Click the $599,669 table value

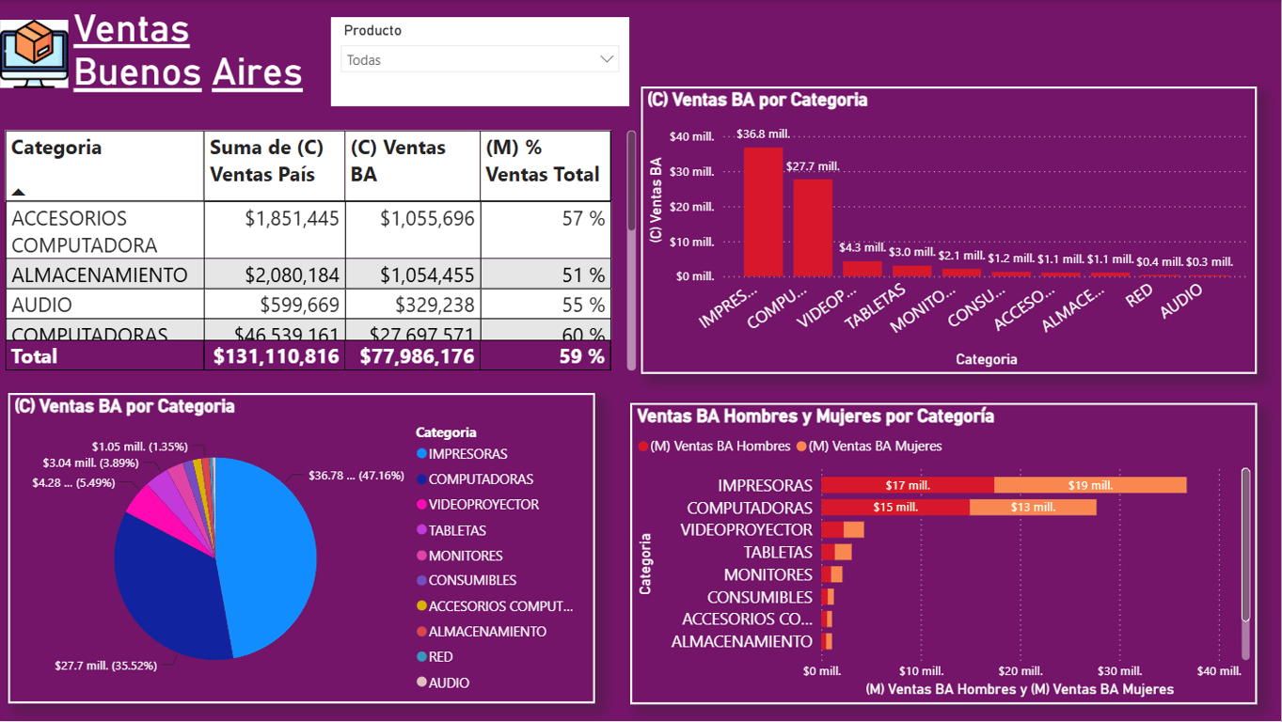(x=300, y=305)
